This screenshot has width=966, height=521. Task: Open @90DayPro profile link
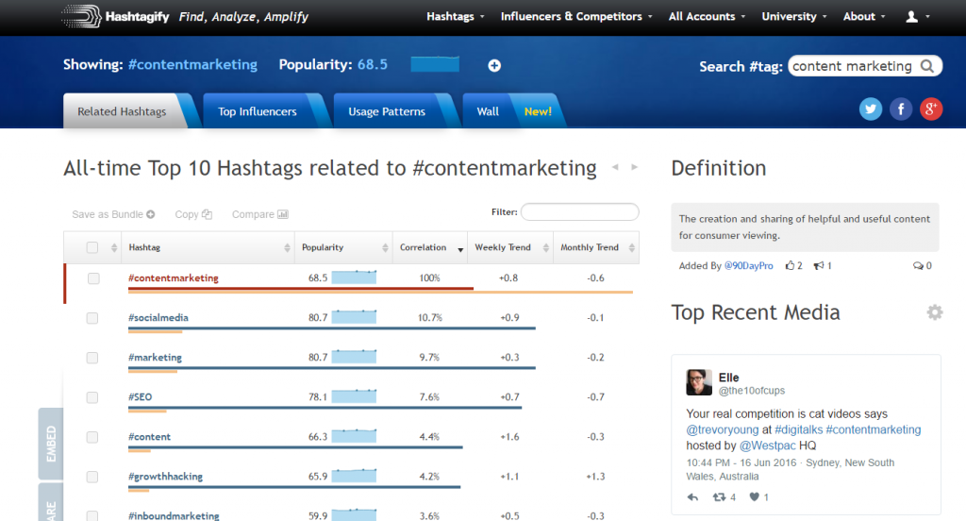click(x=748, y=266)
